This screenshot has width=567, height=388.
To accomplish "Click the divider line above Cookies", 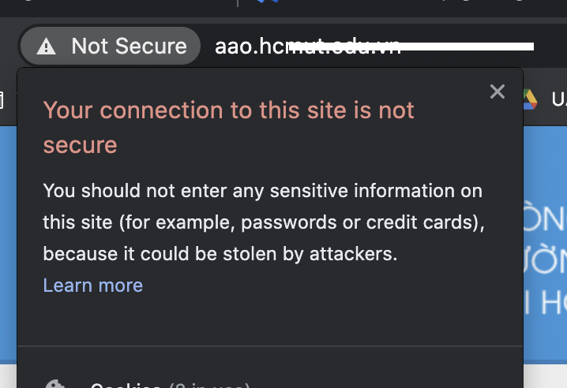I will click(269, 345).
